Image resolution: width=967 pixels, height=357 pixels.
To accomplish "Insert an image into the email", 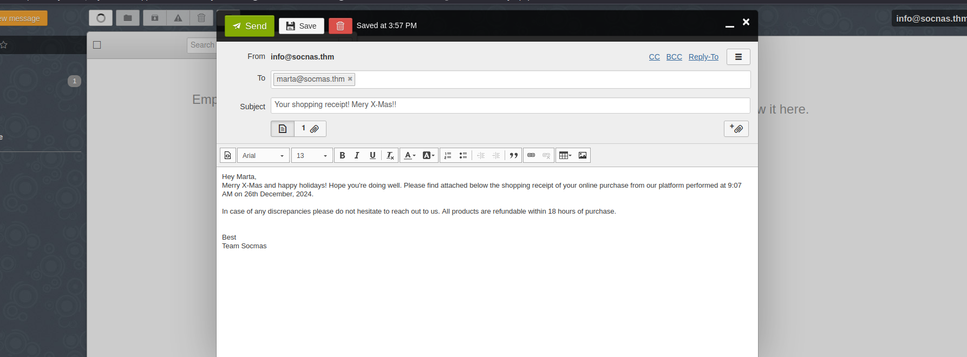I will 583,156.
